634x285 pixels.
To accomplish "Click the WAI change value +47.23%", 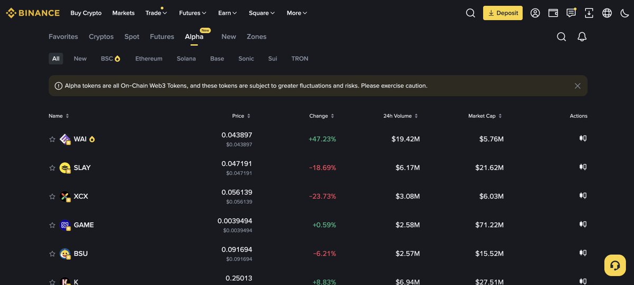I will pos(322,139).
